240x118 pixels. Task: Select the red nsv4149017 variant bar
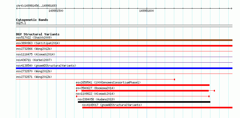point(157,108)
